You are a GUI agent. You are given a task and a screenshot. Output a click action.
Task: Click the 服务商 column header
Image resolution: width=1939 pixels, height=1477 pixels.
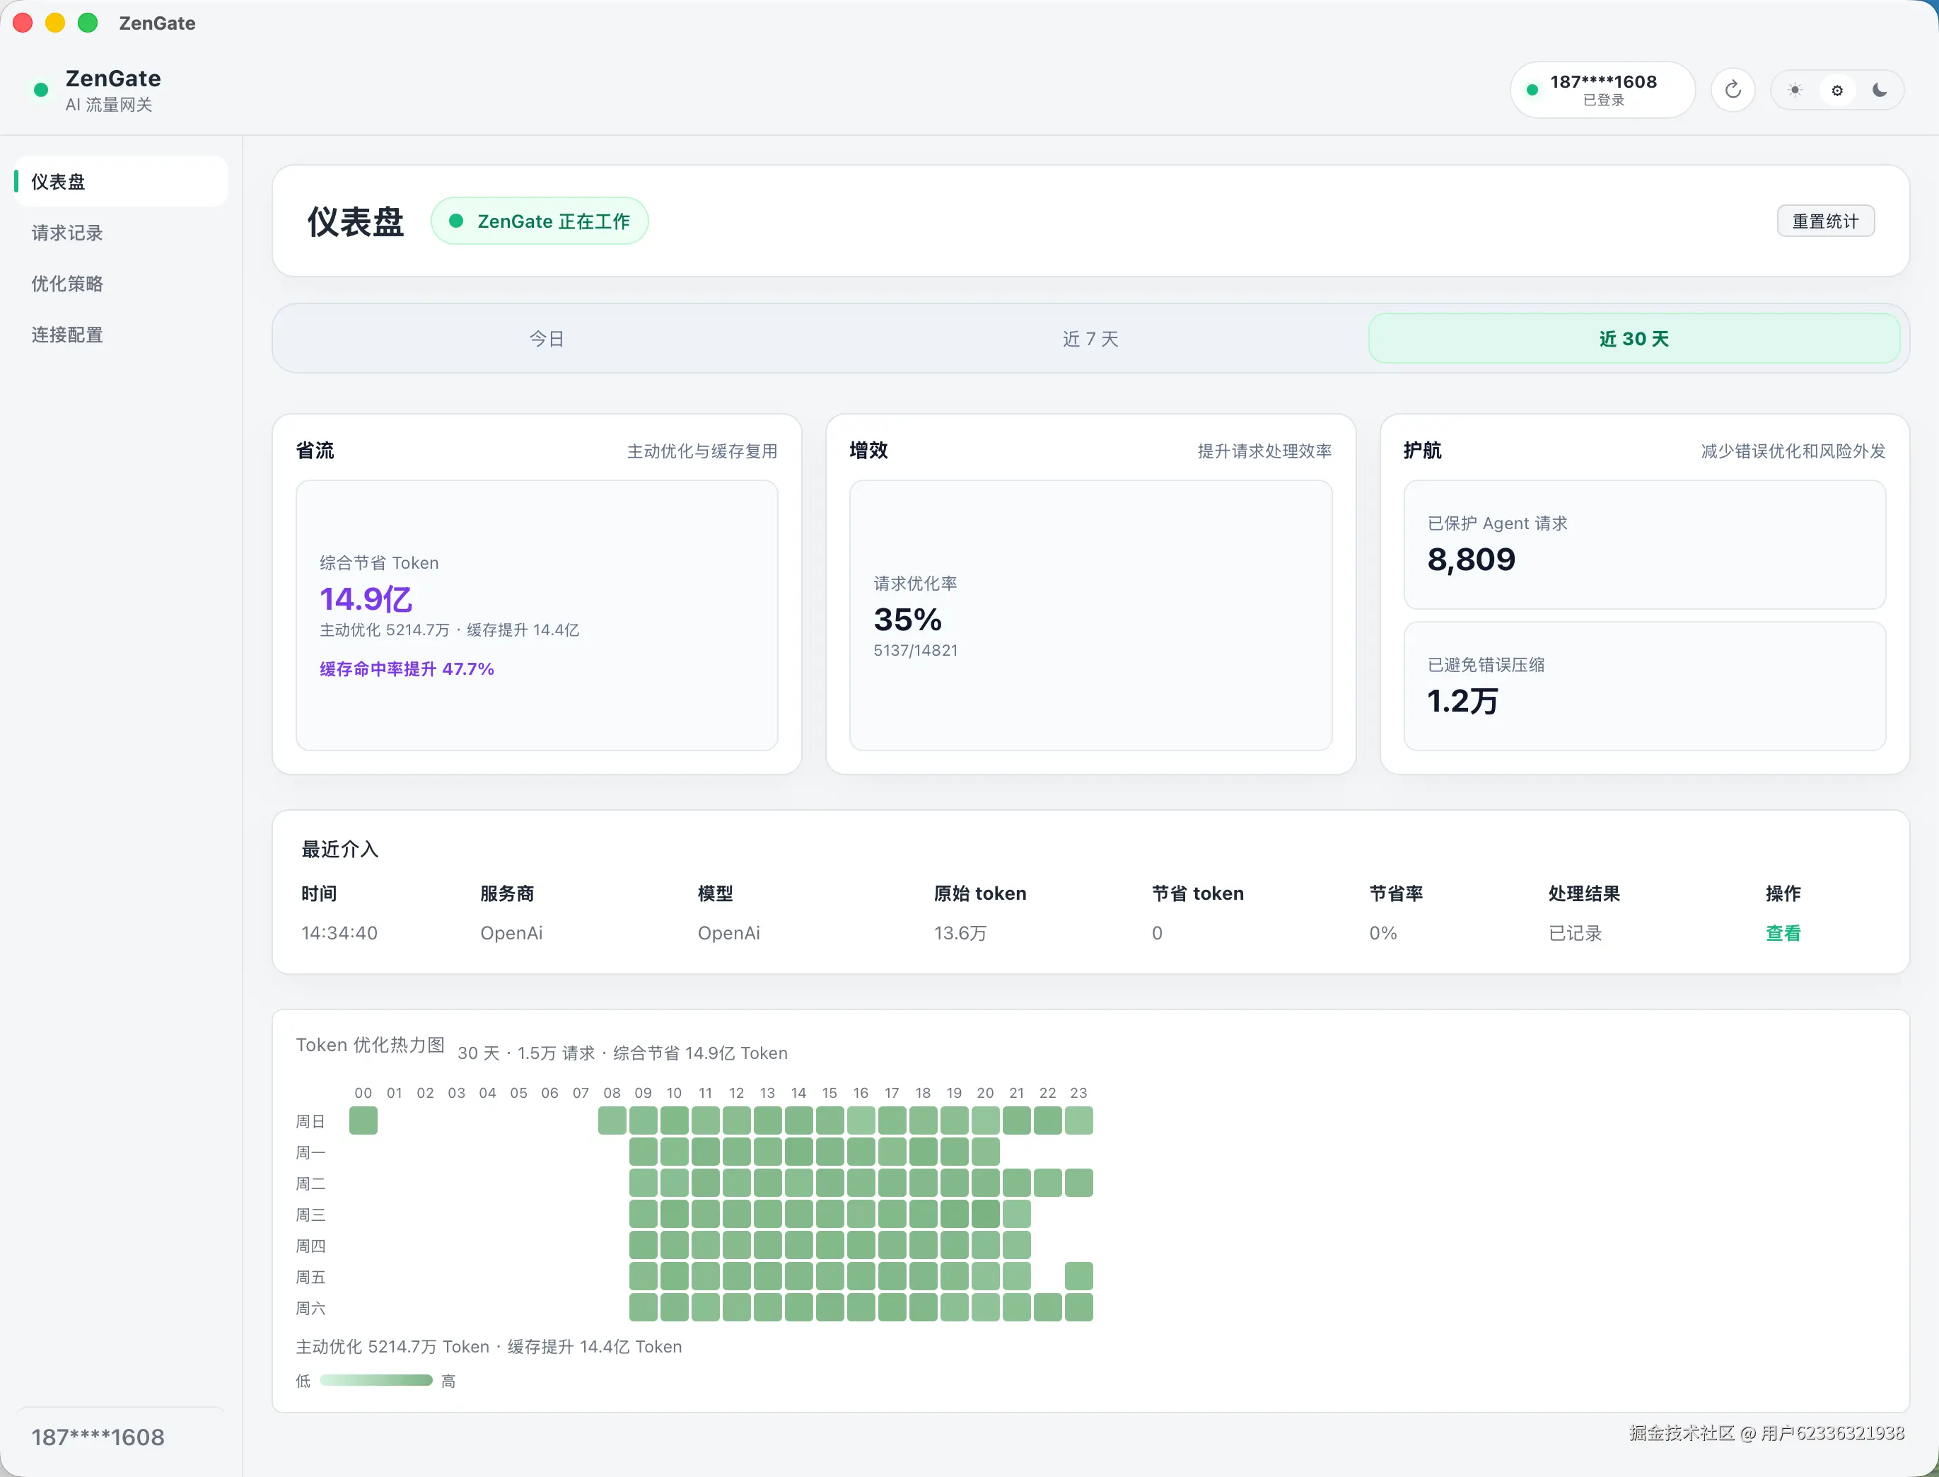pos(507,893)
